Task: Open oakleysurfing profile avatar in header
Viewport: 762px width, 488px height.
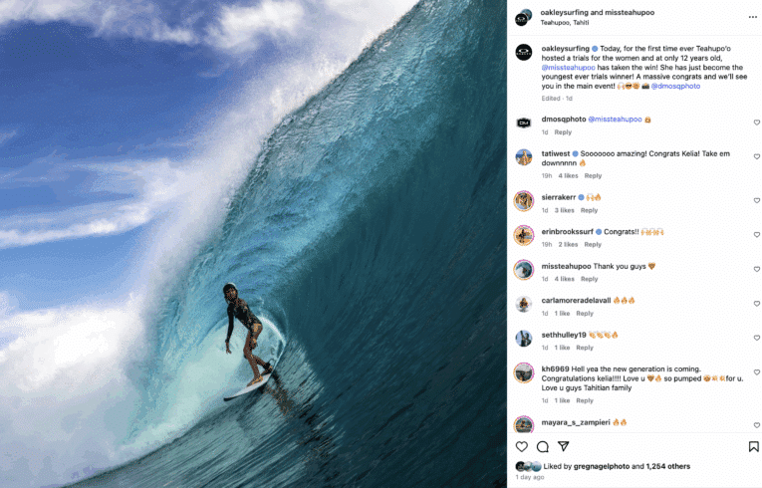Action: click(x=523, y=18)
